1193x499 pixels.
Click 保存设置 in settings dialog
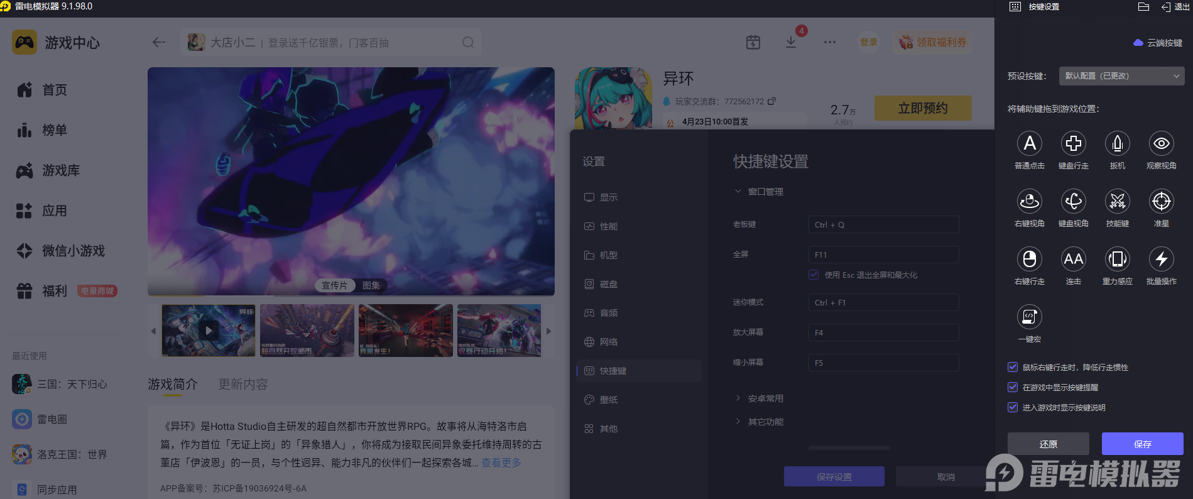click(834, 476)
